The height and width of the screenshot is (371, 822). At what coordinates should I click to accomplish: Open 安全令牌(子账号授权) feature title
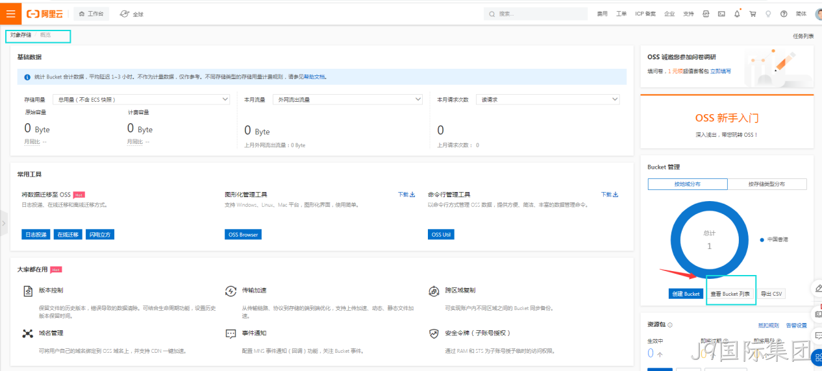477,333
